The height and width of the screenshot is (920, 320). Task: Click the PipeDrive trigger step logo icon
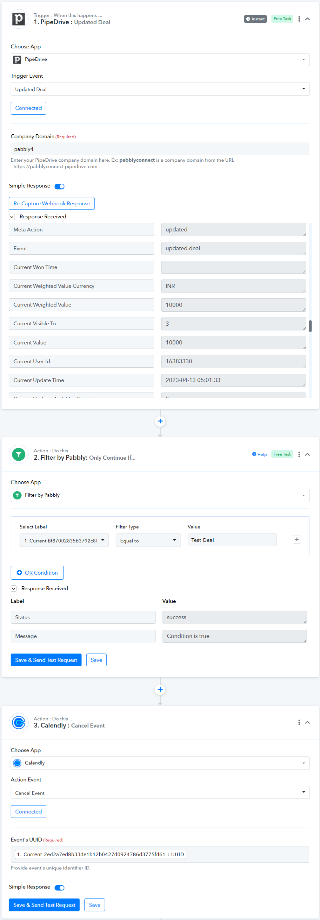[x=18, y=18]
